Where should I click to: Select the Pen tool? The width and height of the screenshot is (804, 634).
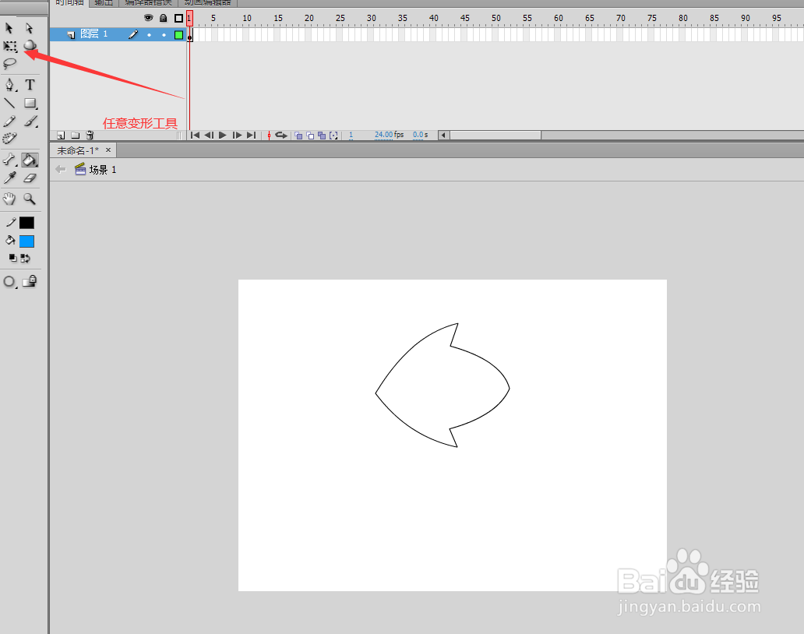tap(9, 83)
